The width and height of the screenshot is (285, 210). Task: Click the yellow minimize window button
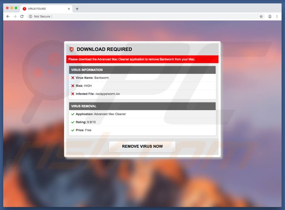coord(12,8)
